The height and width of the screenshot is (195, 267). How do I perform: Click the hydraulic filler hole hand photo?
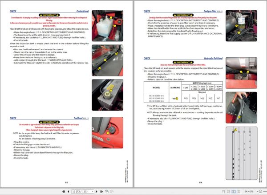pos(242,107)
